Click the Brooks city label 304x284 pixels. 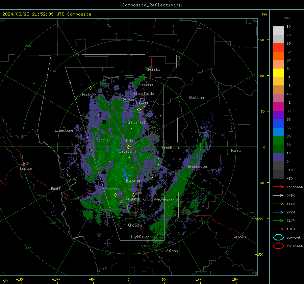[240, 236]
